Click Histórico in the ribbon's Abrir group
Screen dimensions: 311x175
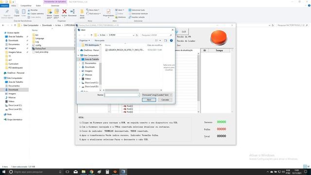(x=121, y=17)
